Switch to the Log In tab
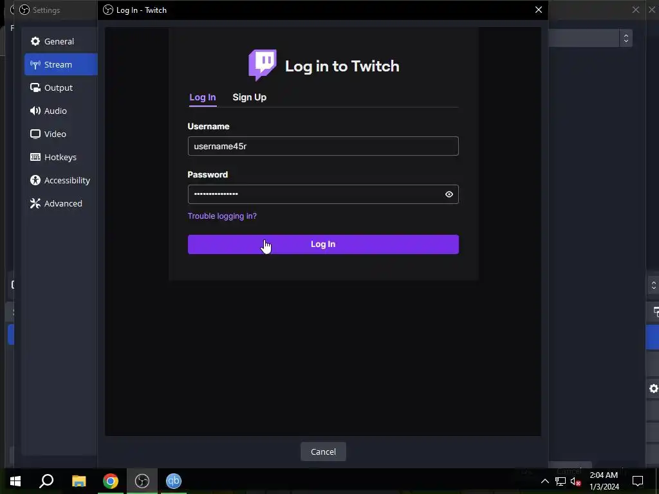659x494 pixels. [x=203, y=98]
